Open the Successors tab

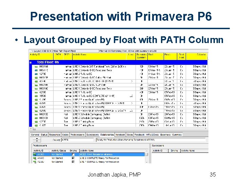[93, 135]
